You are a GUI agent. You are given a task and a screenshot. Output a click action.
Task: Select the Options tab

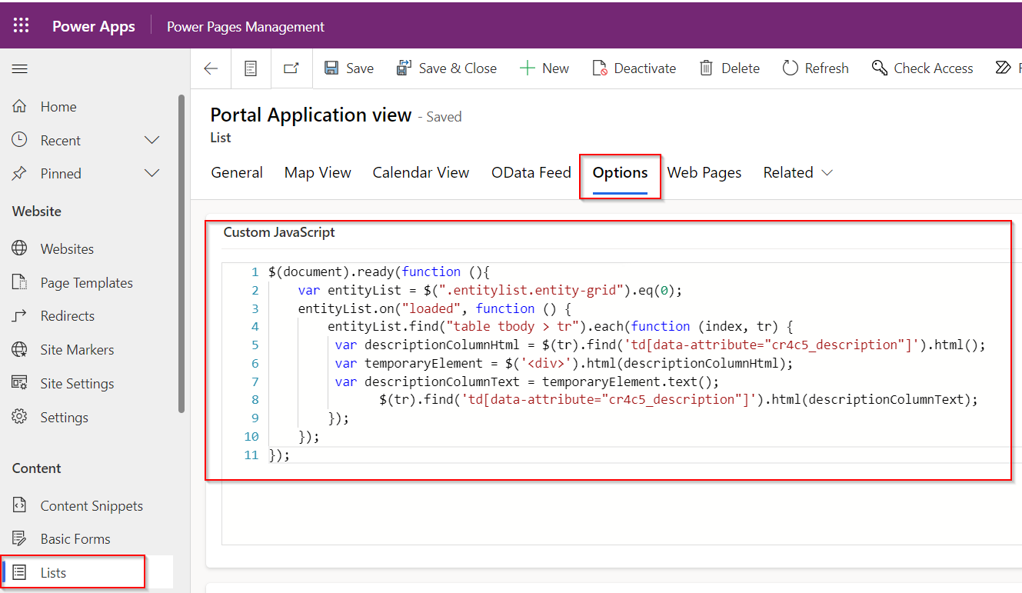point(620,173)
